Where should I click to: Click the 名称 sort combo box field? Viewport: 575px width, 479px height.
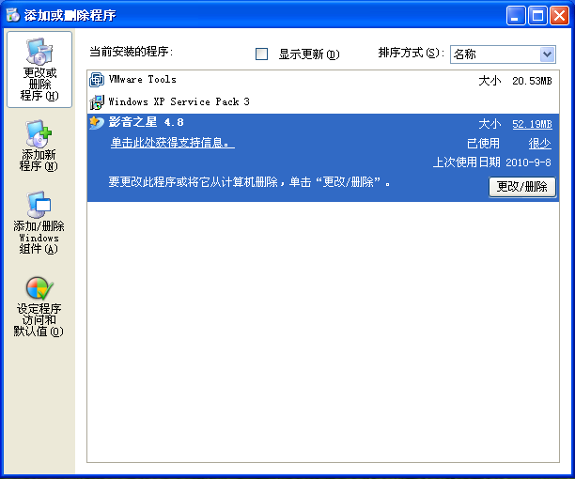[x=494, y=54]
